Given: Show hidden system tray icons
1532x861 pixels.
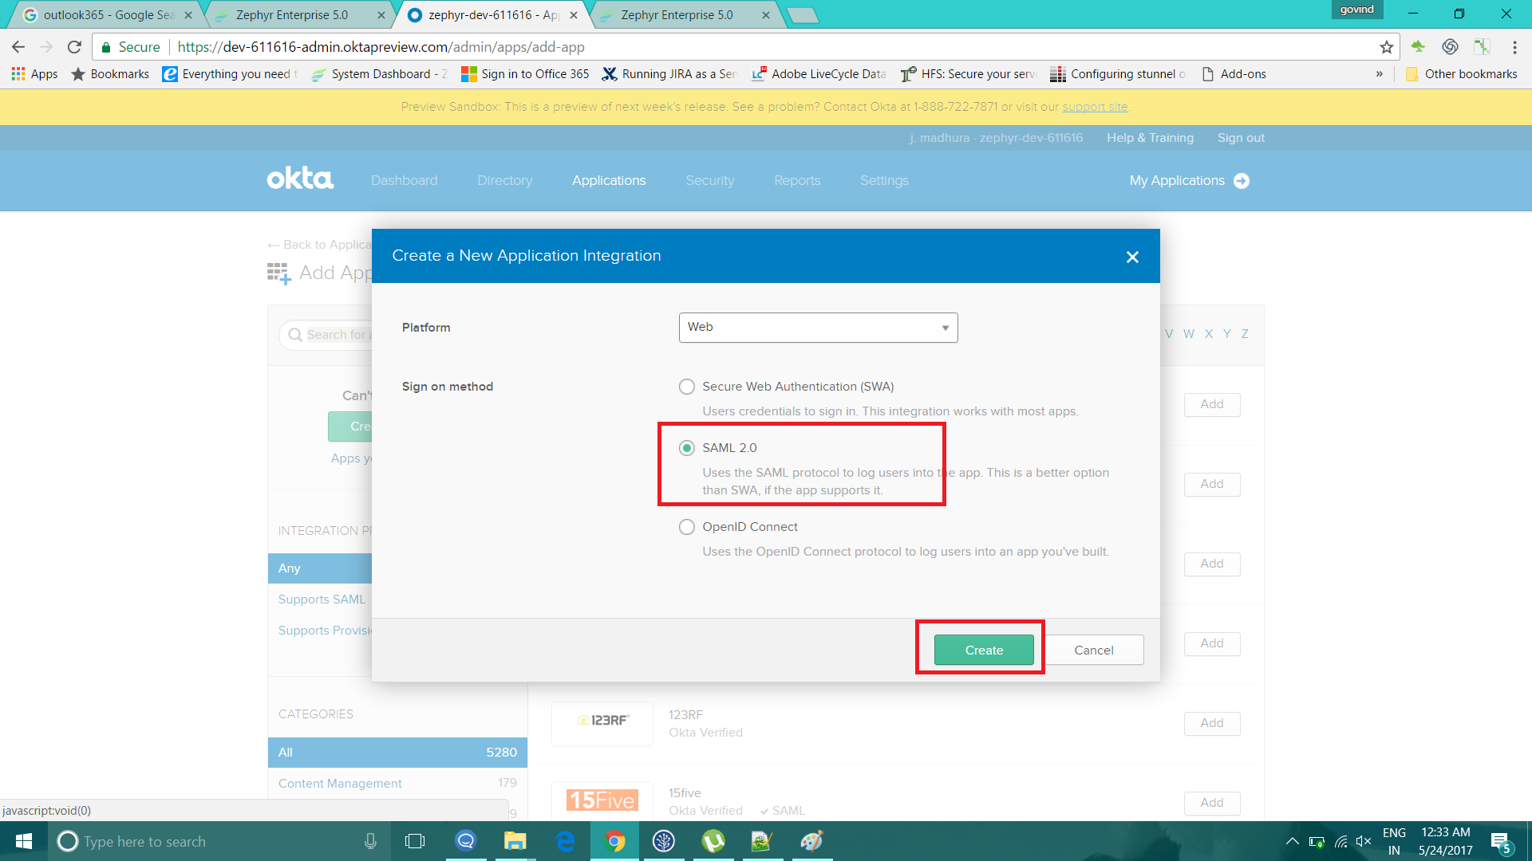Looking at the screenshot, I should 1292,841.
